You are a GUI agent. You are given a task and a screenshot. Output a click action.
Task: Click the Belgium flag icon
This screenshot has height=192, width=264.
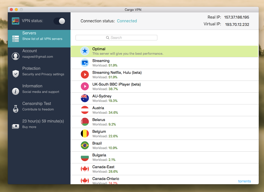(x=85, y=134)
